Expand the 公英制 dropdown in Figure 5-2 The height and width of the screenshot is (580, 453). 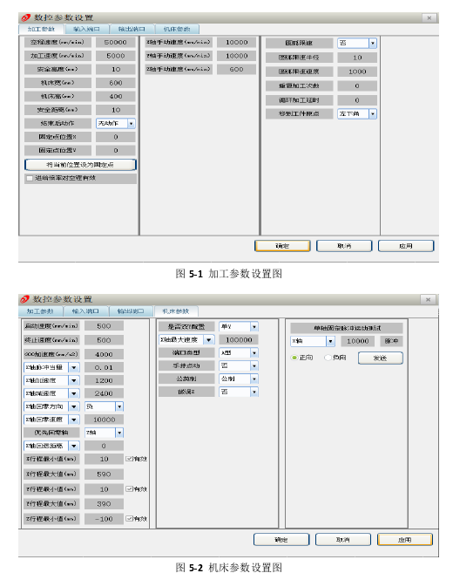tap(239, 379)
